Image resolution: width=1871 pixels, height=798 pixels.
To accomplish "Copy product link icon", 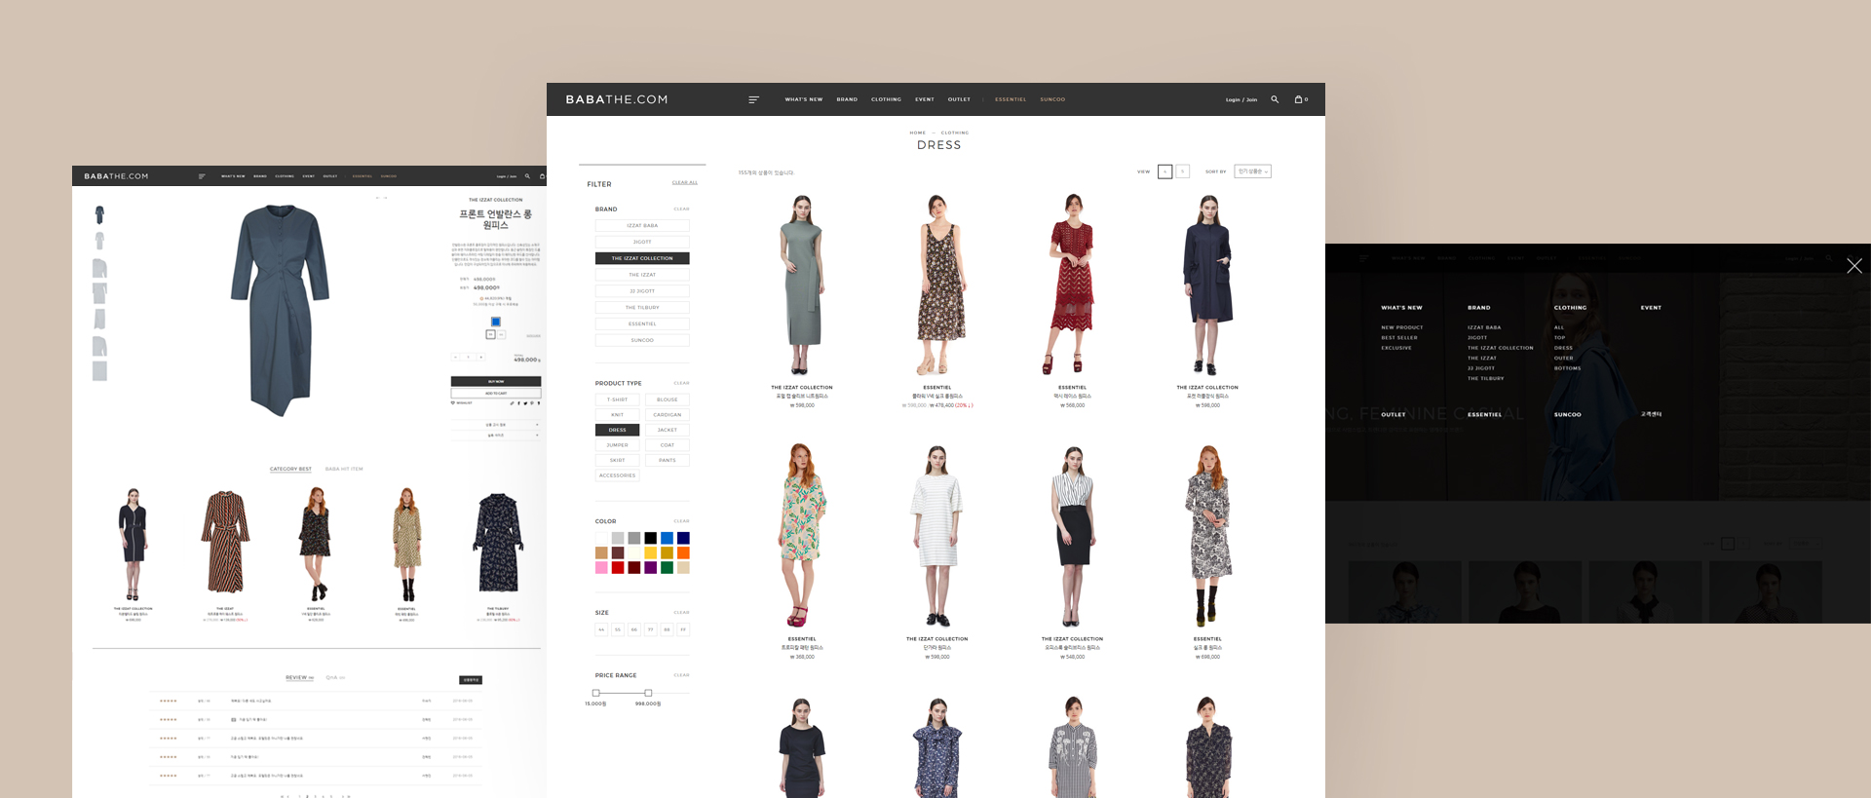I will (x=512, y=403).
